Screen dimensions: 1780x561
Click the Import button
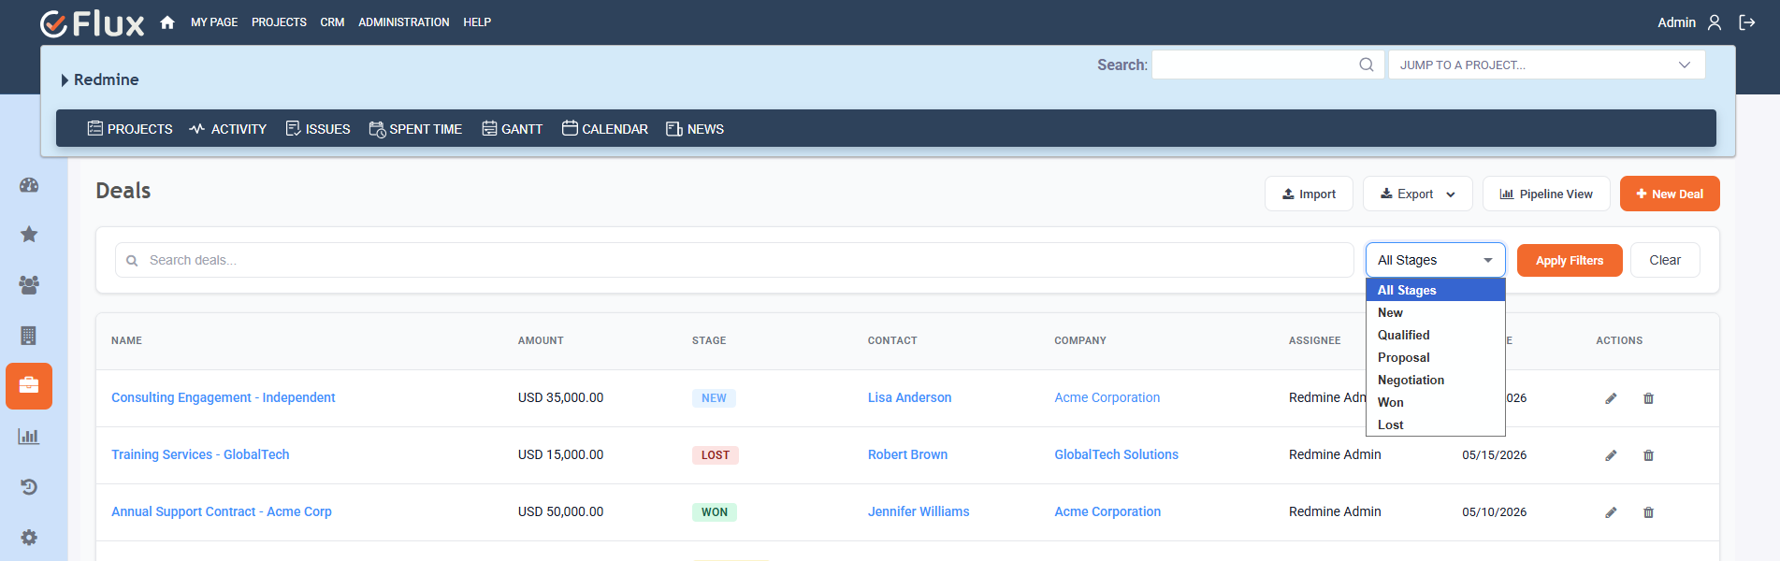pos(1309,194)
